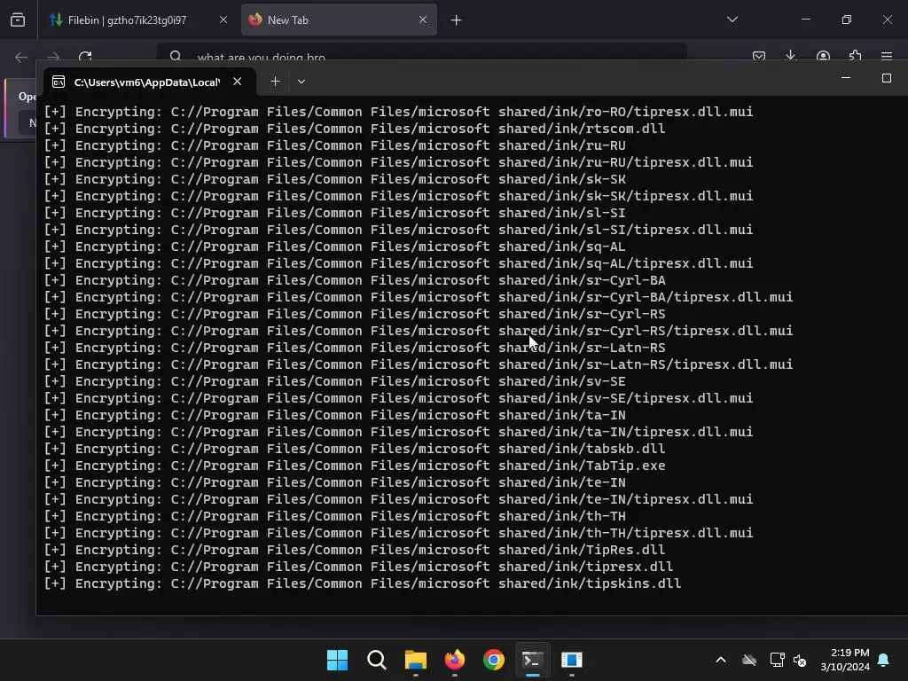Expand the list all tabs chevron
Image resolution: width=908 pixels, height=681 pixels.
tap(732, 20)
